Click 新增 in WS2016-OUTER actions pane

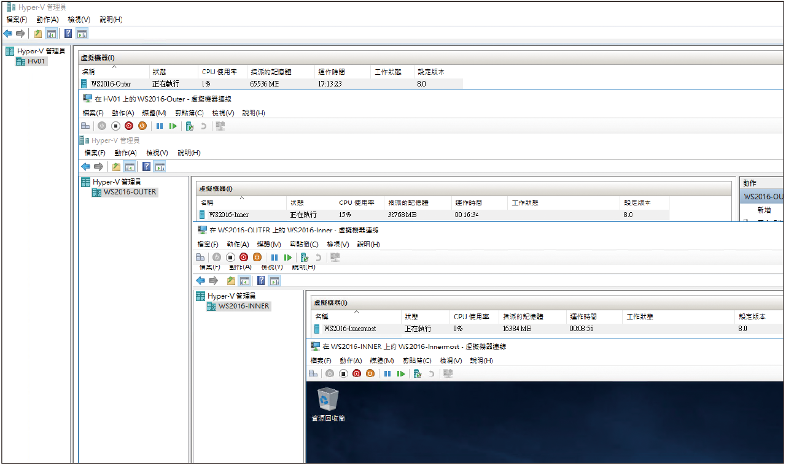click(764, 210)
